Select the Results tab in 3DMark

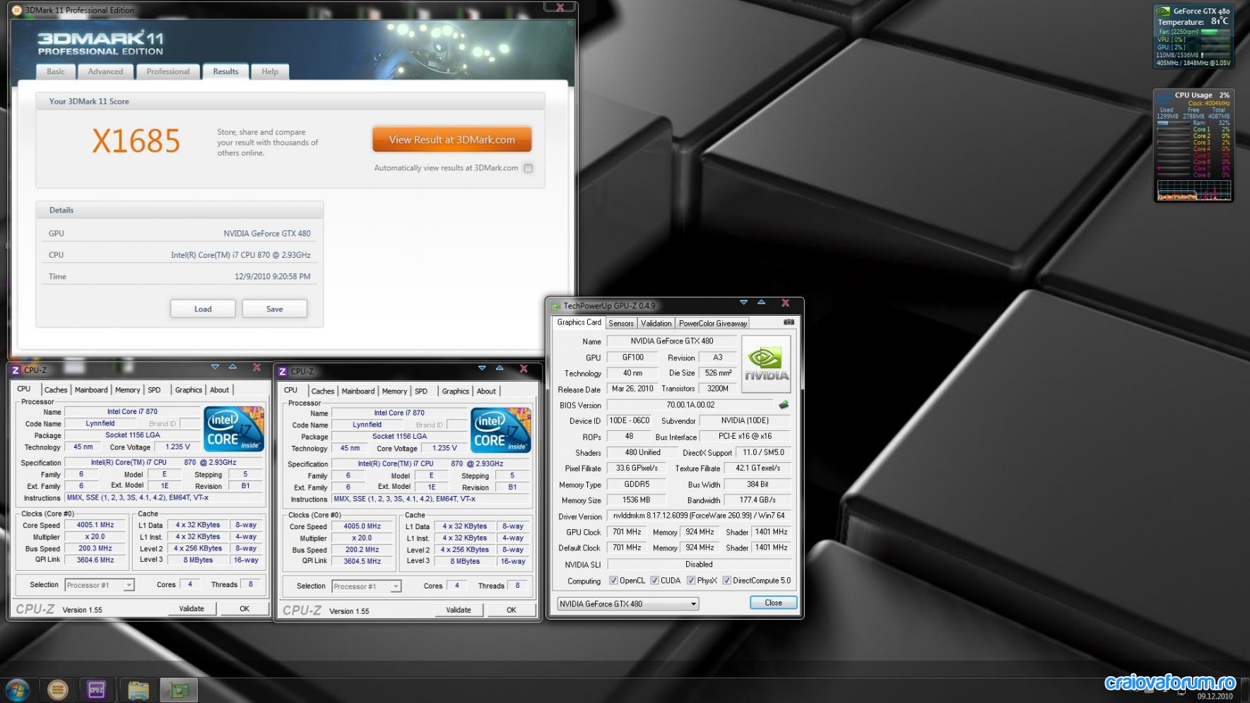[225, 71]
